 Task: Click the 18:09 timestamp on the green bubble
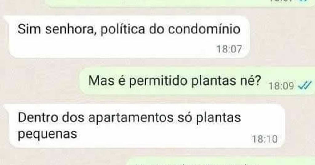click(x=281, y=86)
